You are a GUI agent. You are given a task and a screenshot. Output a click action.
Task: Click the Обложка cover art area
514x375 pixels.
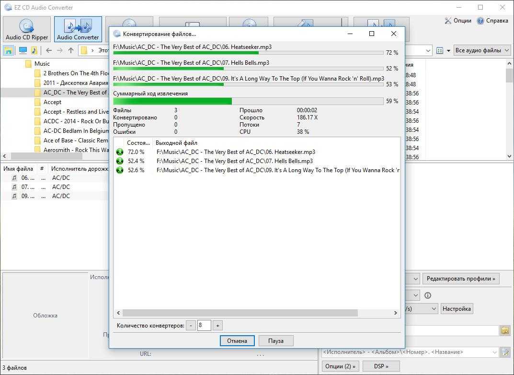pos(45,315)
